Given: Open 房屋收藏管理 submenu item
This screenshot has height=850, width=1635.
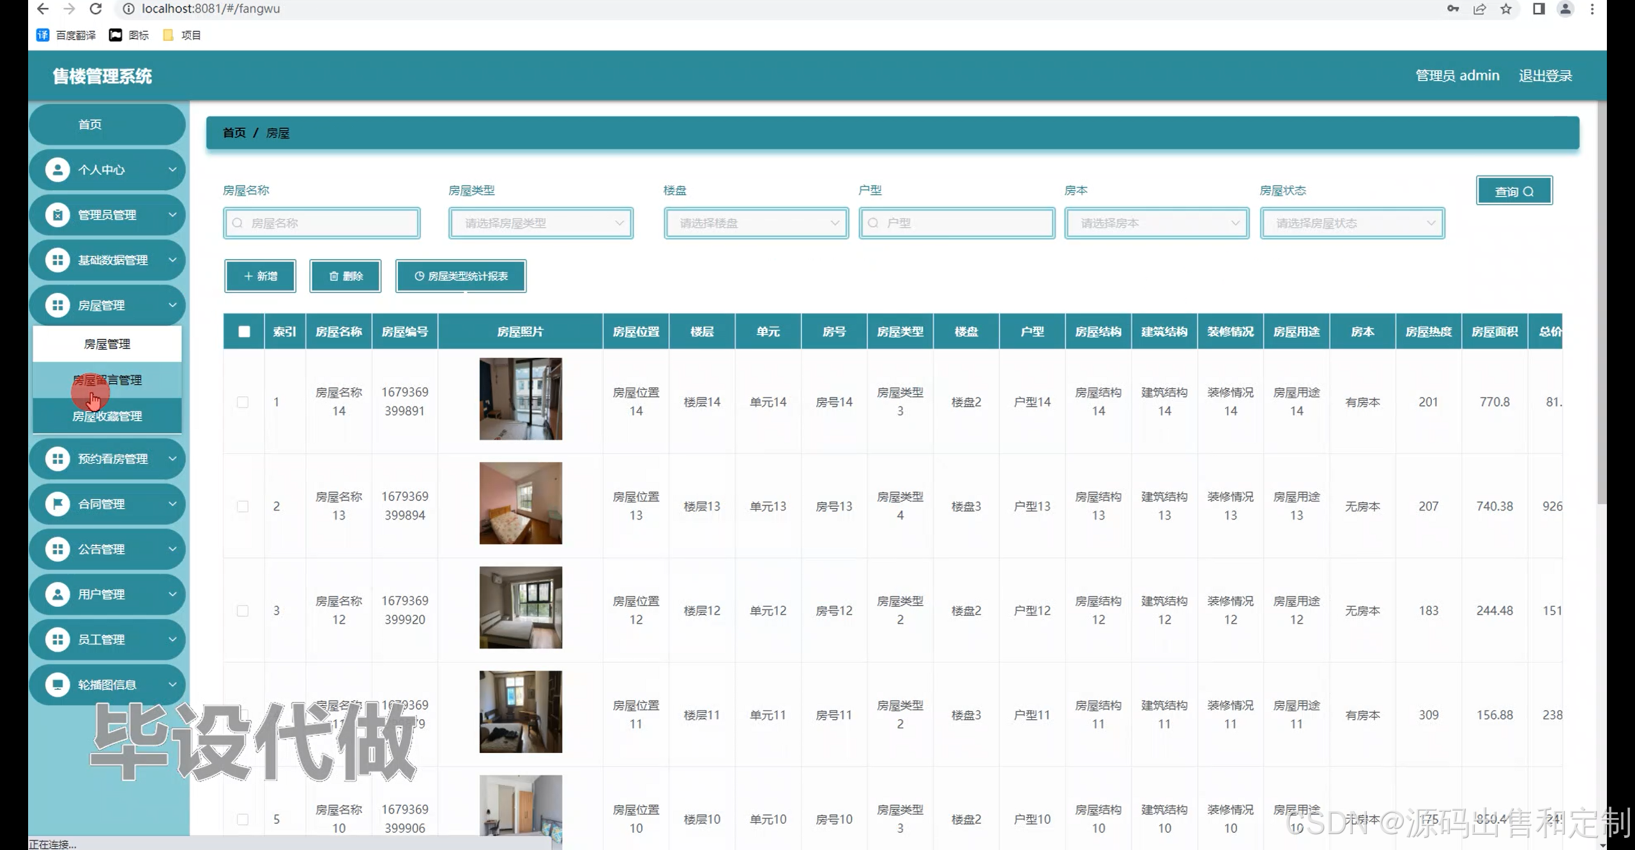Looking at the screenshot, I should click(107, 417).
